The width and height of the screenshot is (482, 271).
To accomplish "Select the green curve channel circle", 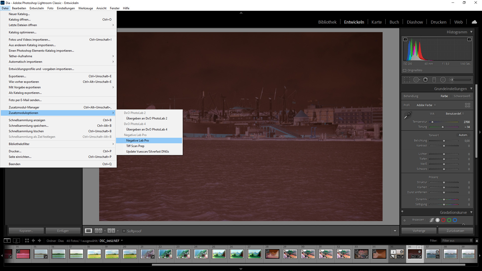I will (x=449, y=220).
